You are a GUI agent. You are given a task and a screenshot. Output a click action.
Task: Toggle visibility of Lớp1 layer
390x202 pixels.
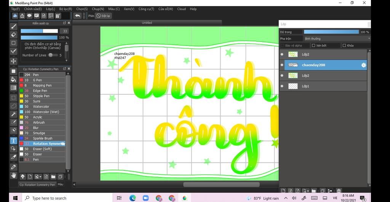click(282, 86)
